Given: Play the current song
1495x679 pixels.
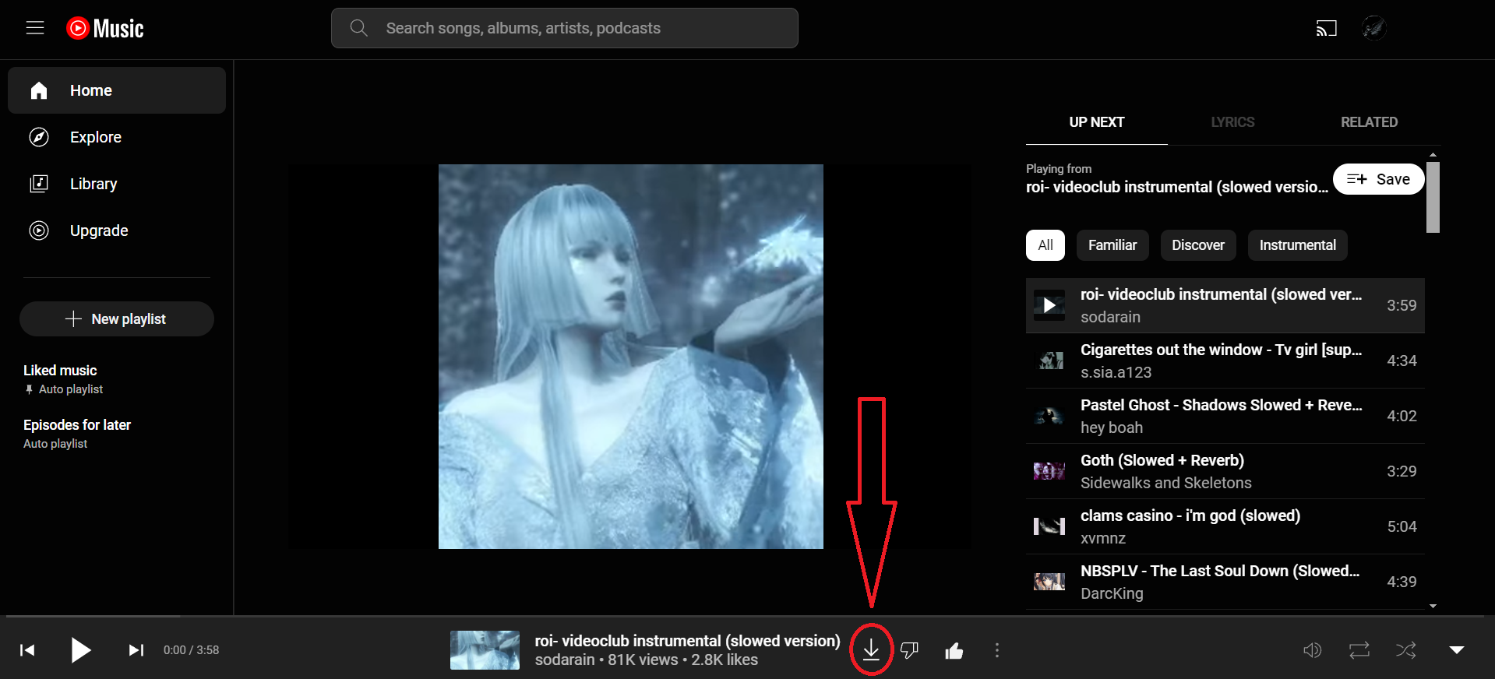Looking at the screenshot, I should pyautogui.click(x=80, y=650).
